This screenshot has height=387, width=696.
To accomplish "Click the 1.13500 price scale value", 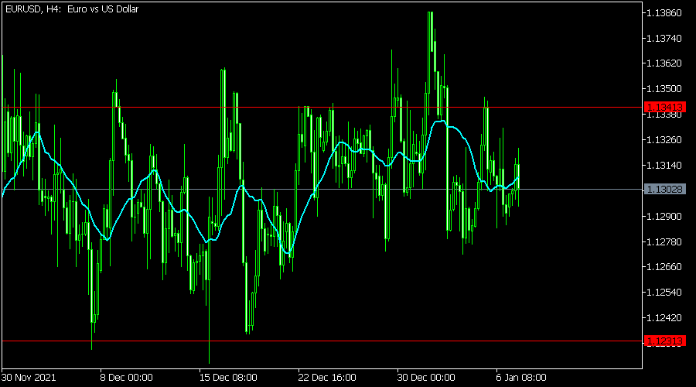I will (x=664, y=89).
